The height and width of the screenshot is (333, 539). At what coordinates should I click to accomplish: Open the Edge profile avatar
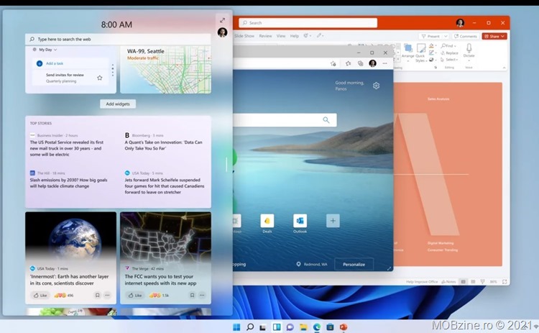tap(372, 63)
